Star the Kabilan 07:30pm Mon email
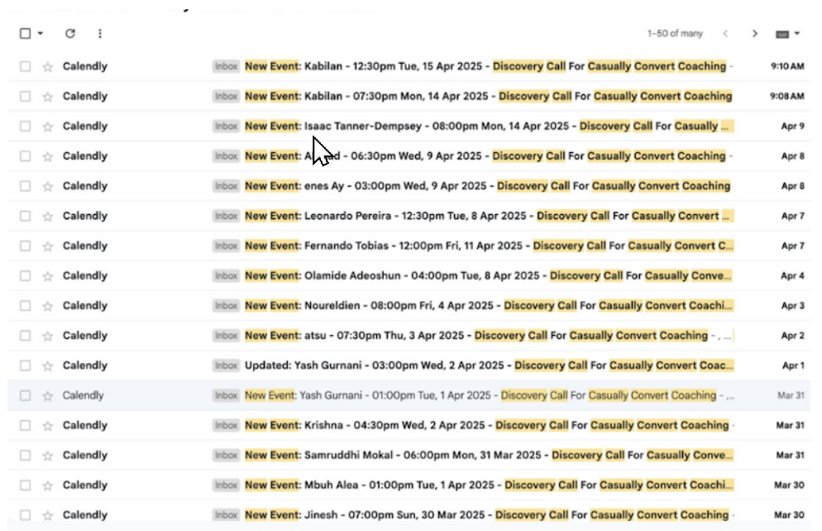822x531 pixels. (48, 97)
